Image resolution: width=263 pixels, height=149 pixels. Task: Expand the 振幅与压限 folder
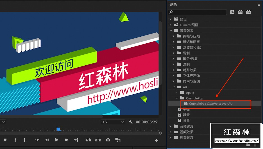pyautogui.click(x=173, y=36)
